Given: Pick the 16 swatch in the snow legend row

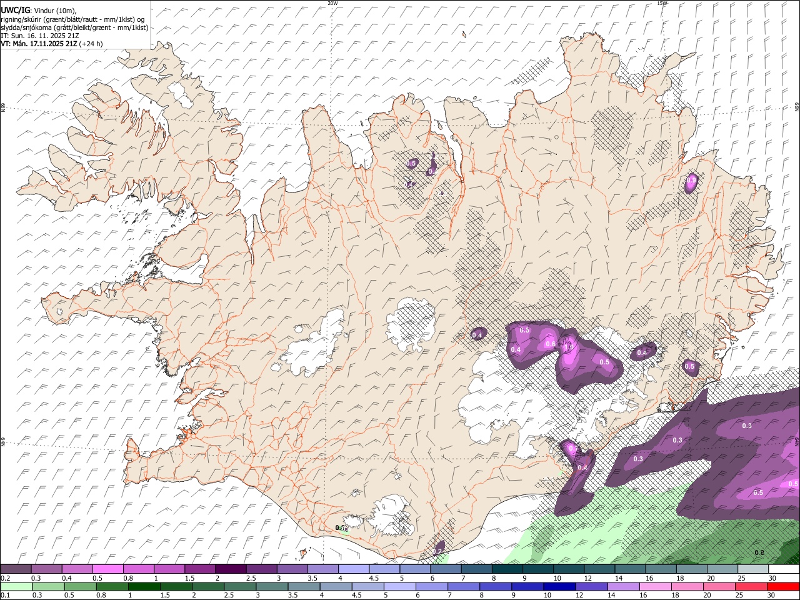Looking at the screenshot, I should pos(661,569).
